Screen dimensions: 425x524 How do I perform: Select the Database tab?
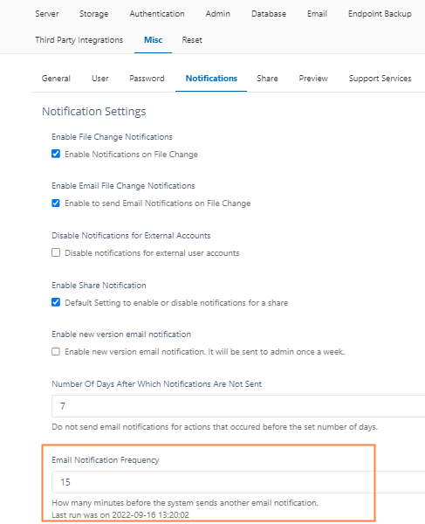click(269, 14)
